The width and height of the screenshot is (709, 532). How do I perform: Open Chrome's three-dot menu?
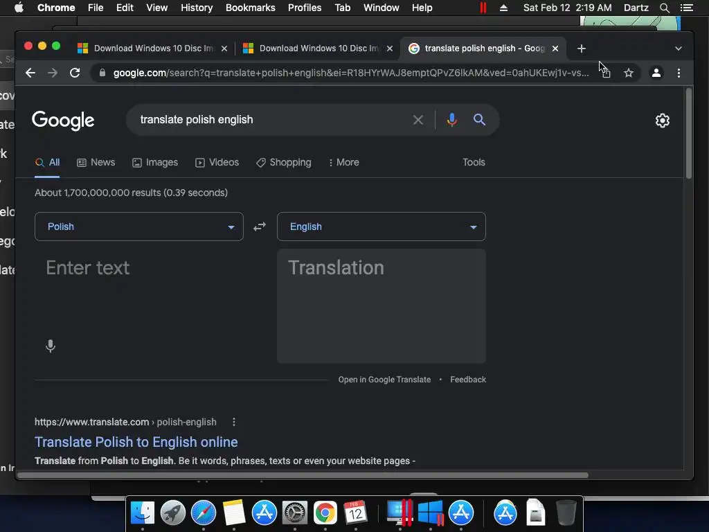coord(679,73)
